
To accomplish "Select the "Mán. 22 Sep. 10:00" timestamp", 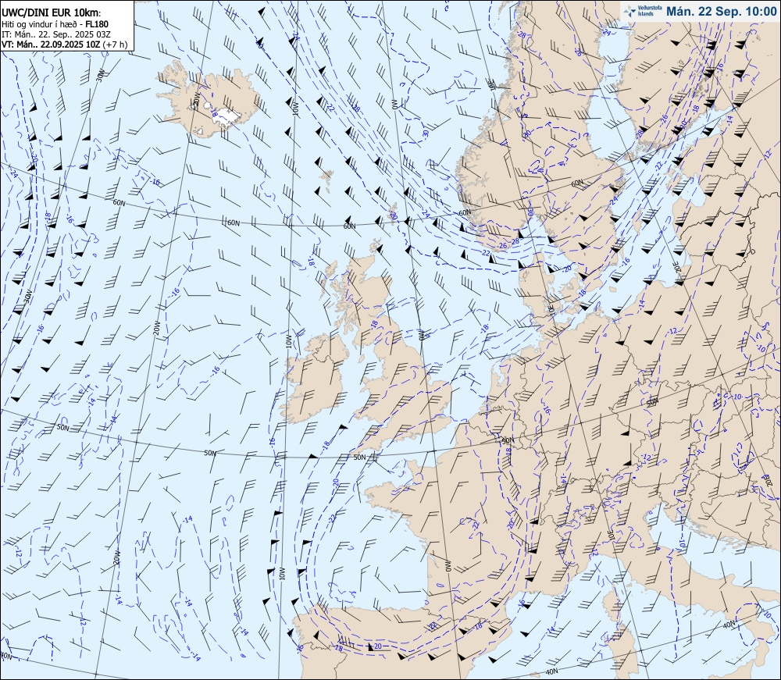I will tap(721, 12).
